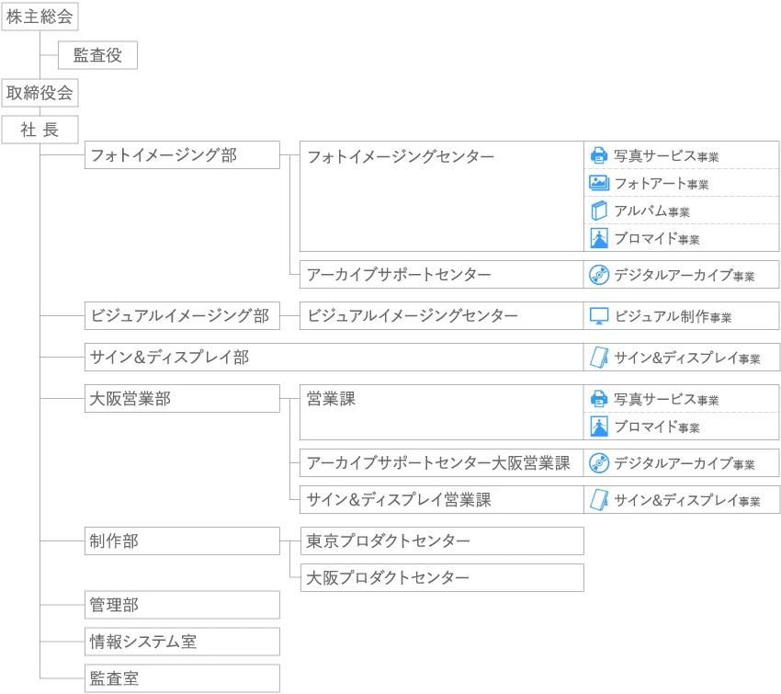Click the 大阪営業部 box
781x694 pixels.
[x=182, y=399]
